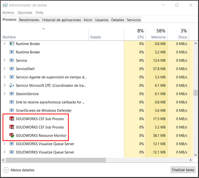Click icon of Runtime Broker with 3.2 MB

[12, 52]
